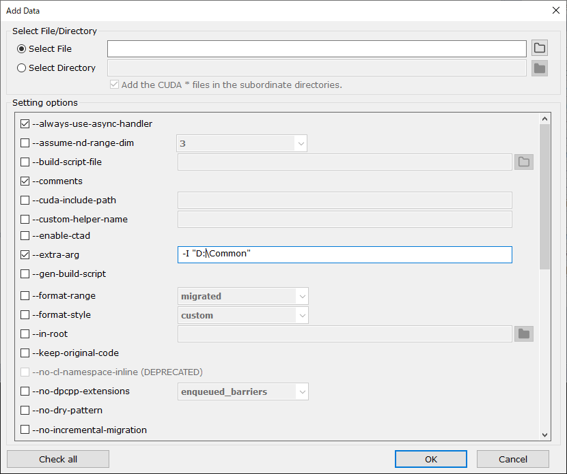
Task: Open the folder browser for Select File
Action: point(539,48)
